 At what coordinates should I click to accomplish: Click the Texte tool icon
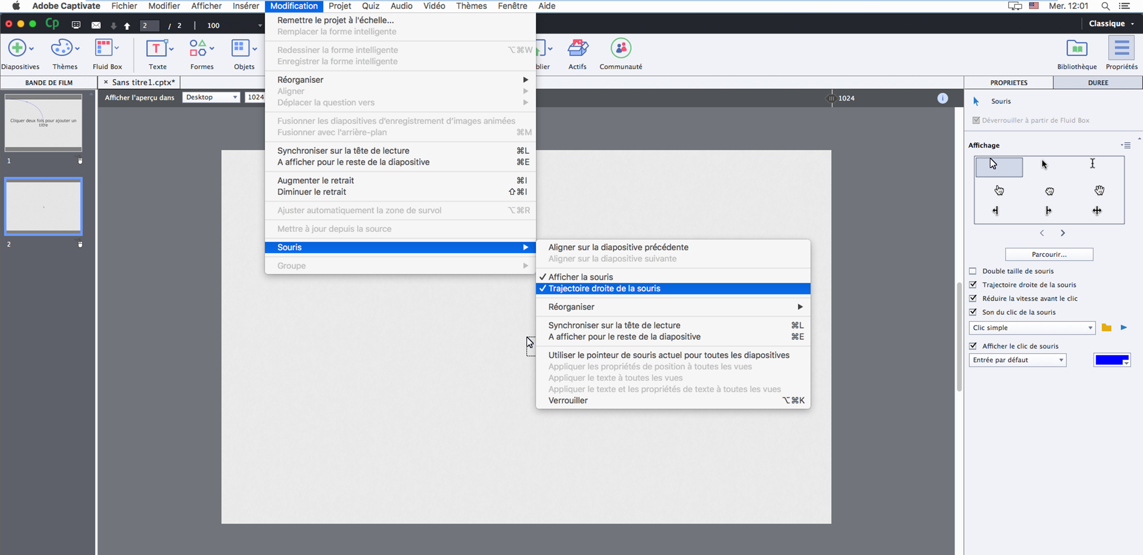[x=156, y=48]
